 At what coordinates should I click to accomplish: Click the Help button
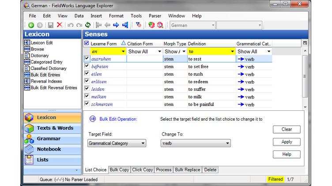287,154
